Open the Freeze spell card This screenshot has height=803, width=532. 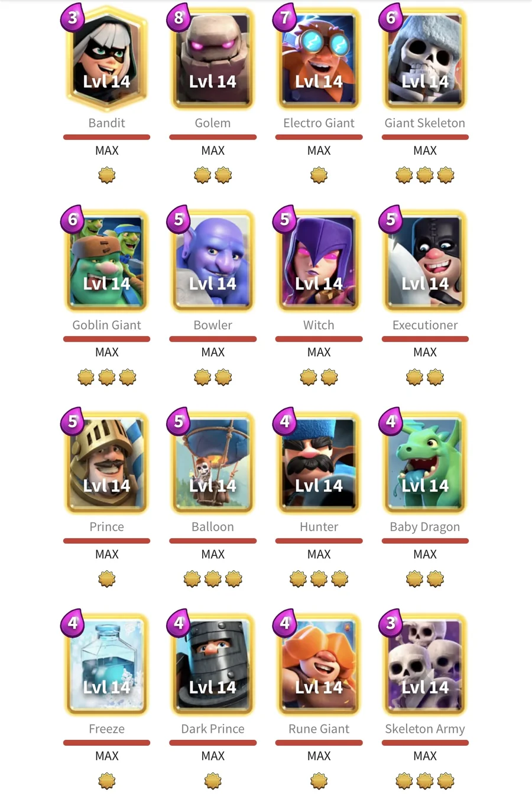click(107, 664)
